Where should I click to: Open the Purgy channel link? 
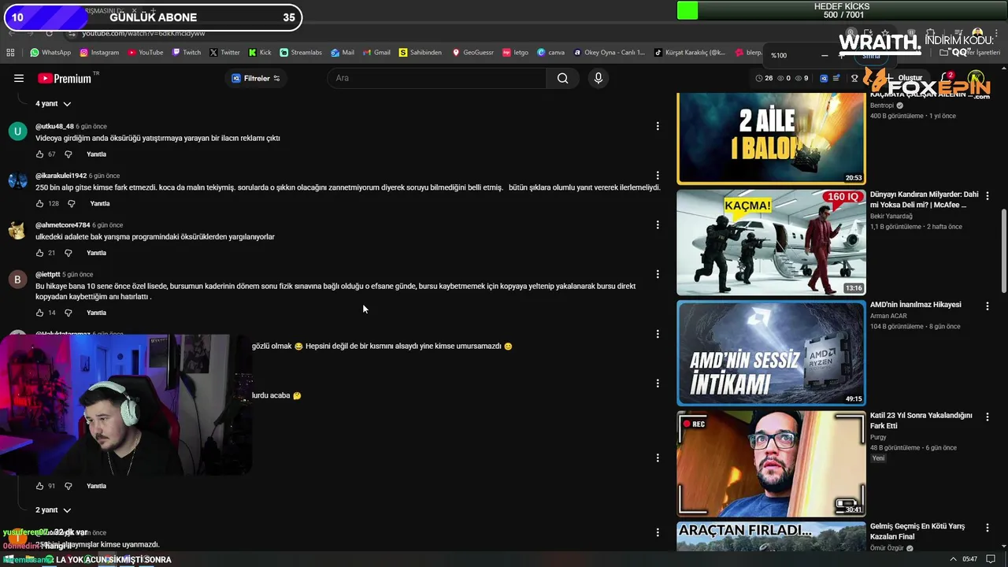pos(878,437)
